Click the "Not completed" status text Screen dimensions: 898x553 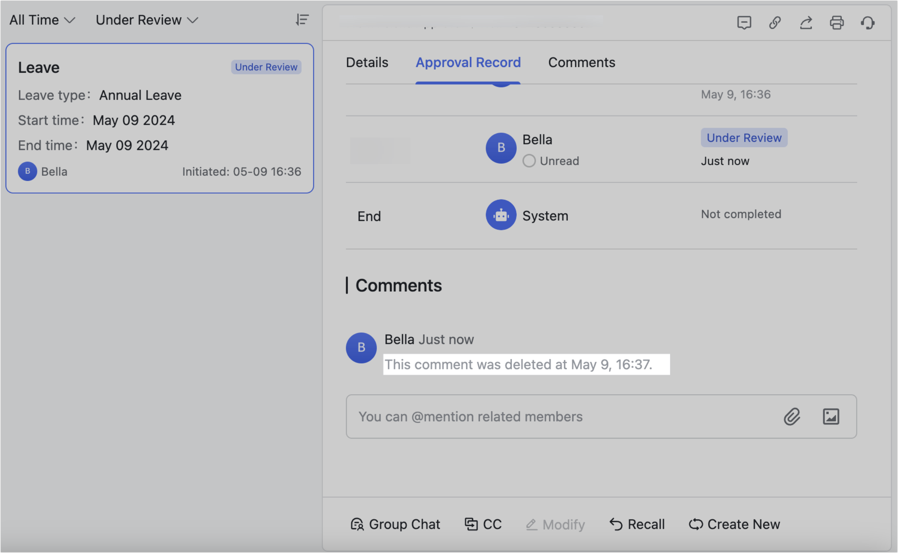pyautogui.click(x=741, y=214)
